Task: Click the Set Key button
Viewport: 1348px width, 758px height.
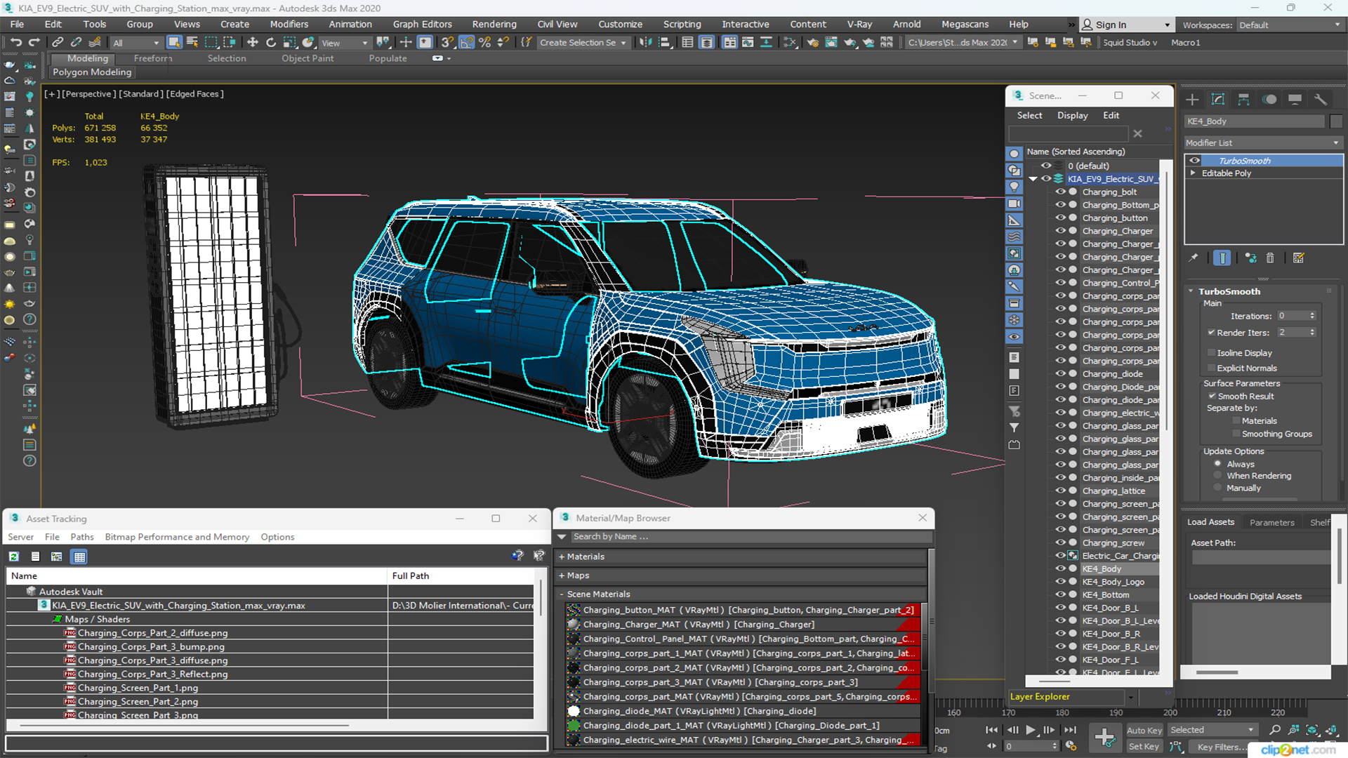Action: (1144, 747)
